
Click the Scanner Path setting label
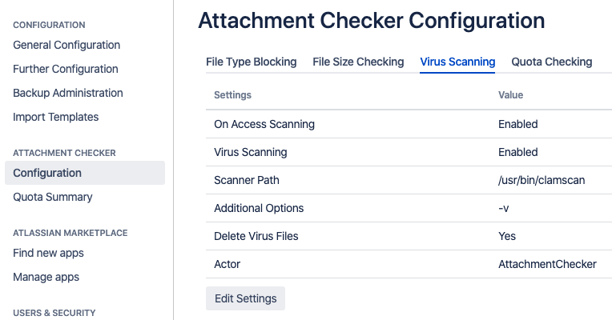click(x=247, y=180)
